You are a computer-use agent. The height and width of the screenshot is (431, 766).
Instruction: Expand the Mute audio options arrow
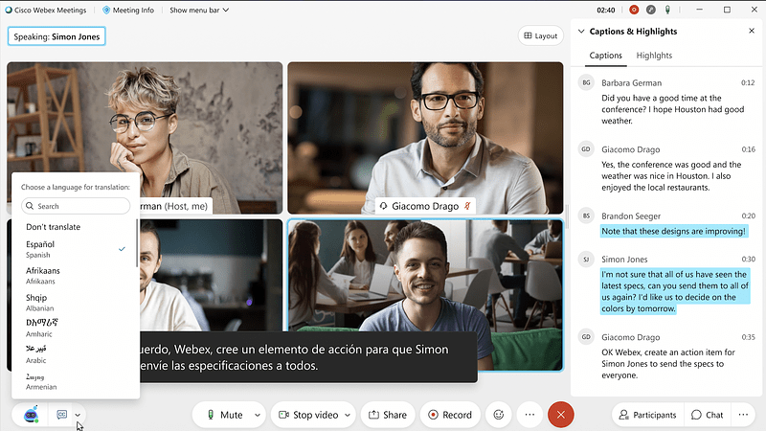[x=257, y=415]
